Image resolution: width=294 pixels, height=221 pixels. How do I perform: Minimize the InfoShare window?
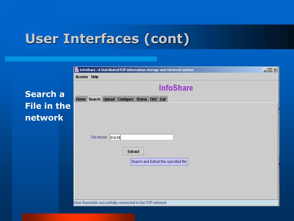pos(265,70)
